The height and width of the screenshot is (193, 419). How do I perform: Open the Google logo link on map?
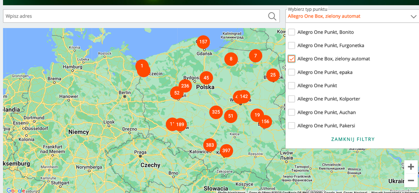pos(16,190)
